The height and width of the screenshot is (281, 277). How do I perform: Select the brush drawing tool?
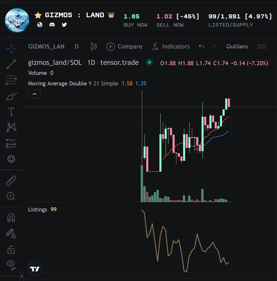tap(11, 96)
